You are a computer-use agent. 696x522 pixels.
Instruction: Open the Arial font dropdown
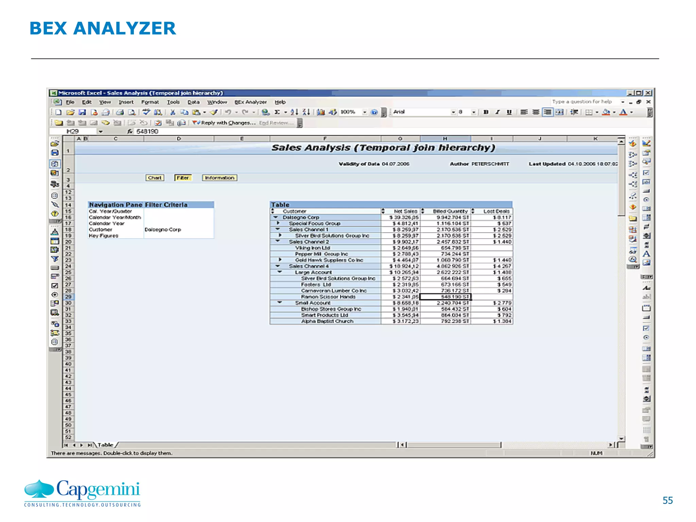(x=453, y=112)
